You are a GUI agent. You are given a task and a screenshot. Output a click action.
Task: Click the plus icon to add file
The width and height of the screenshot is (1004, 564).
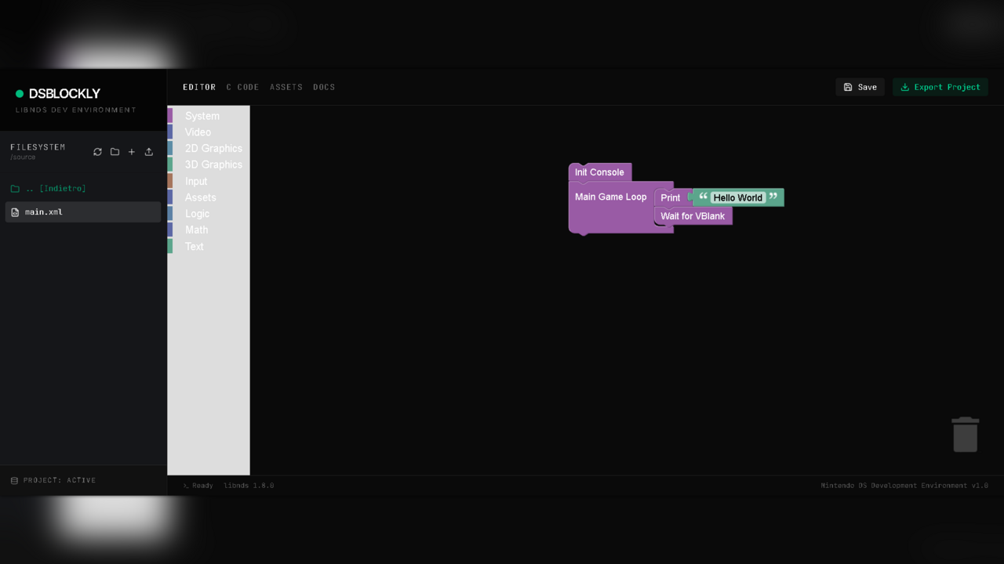[x=132, y=152]
